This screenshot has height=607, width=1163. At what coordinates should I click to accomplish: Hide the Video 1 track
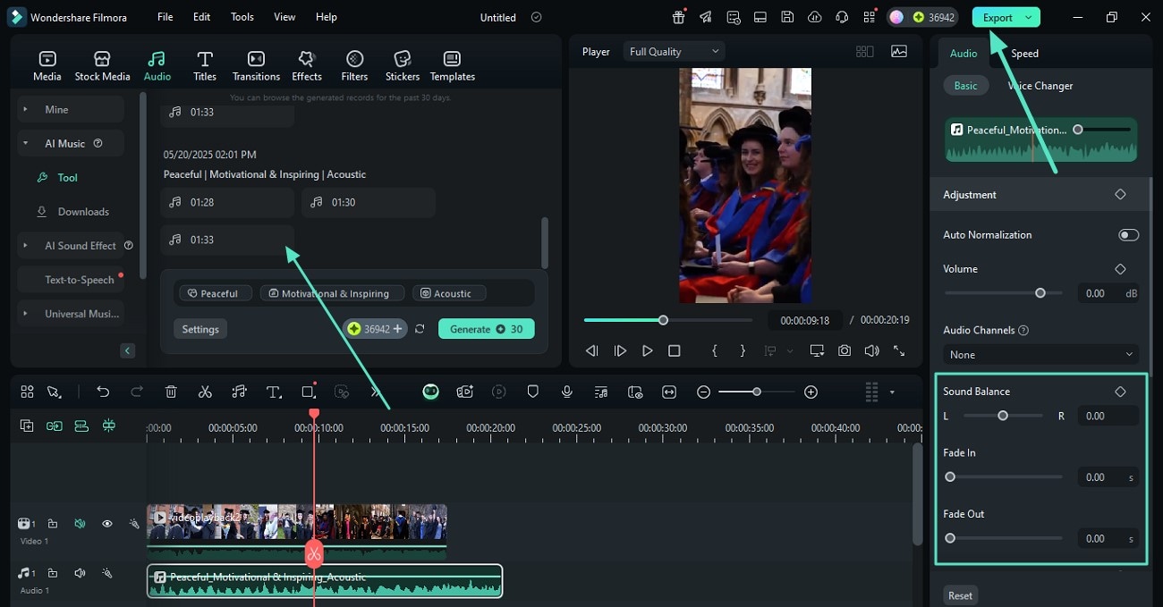[x=106, y=524]
